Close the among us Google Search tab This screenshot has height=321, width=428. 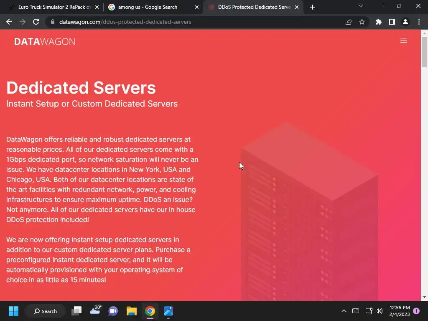click(x=197, y=7)
